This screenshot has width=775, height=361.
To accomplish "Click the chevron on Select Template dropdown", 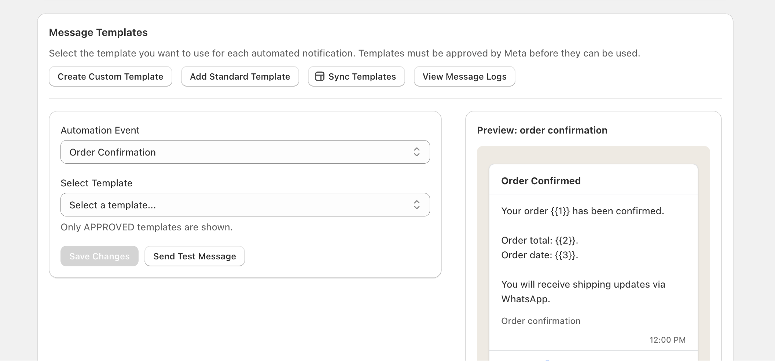I will pos(417,205).
